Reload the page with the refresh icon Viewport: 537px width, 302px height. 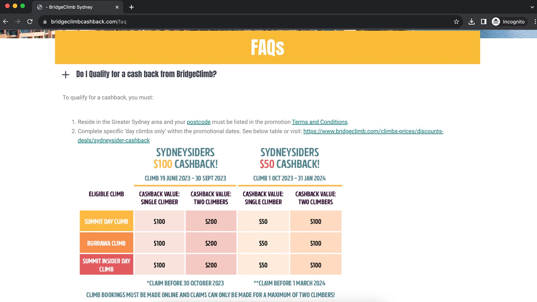point(30,22)
